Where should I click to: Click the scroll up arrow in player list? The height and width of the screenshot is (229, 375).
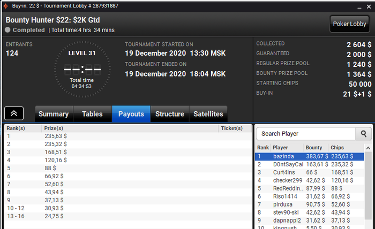click(x=368, y=148)
